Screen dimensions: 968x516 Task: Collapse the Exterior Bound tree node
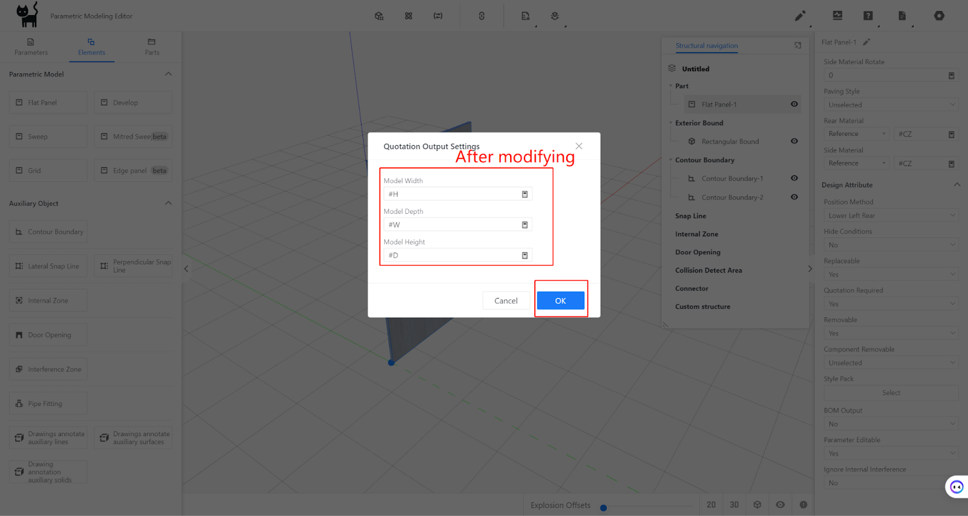pos(671,123)
